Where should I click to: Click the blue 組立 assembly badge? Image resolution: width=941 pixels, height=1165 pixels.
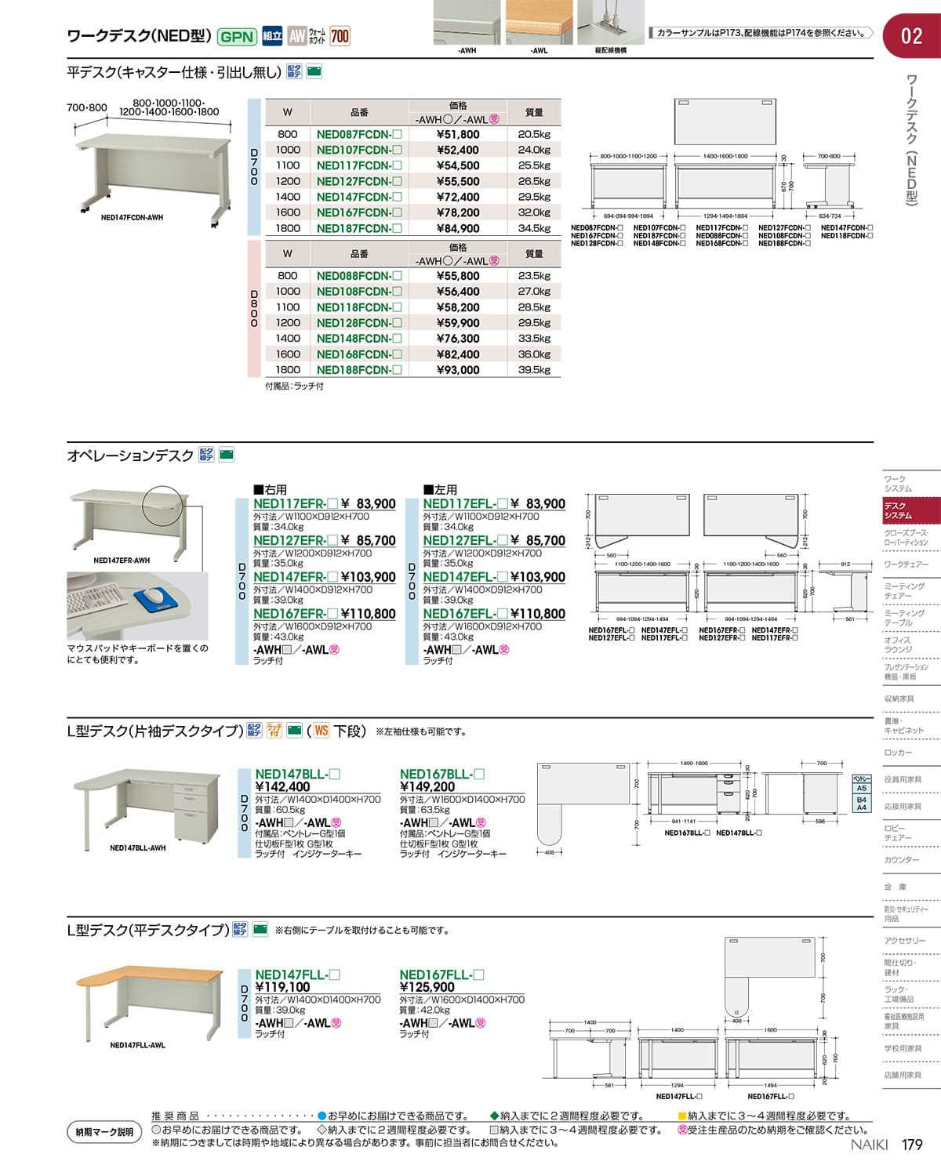tap(272, 36)
